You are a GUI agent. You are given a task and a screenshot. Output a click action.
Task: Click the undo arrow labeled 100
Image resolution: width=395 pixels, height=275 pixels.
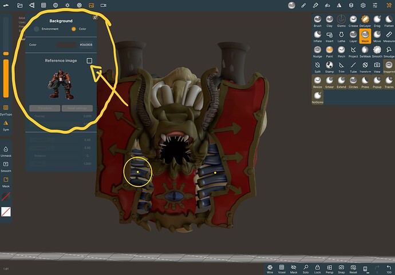[389, 269]
